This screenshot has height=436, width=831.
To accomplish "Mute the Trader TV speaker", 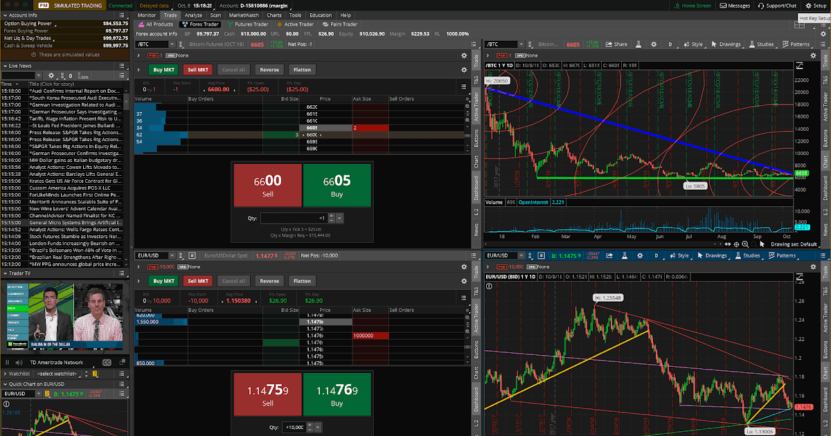I will click(x=18, y=362).
